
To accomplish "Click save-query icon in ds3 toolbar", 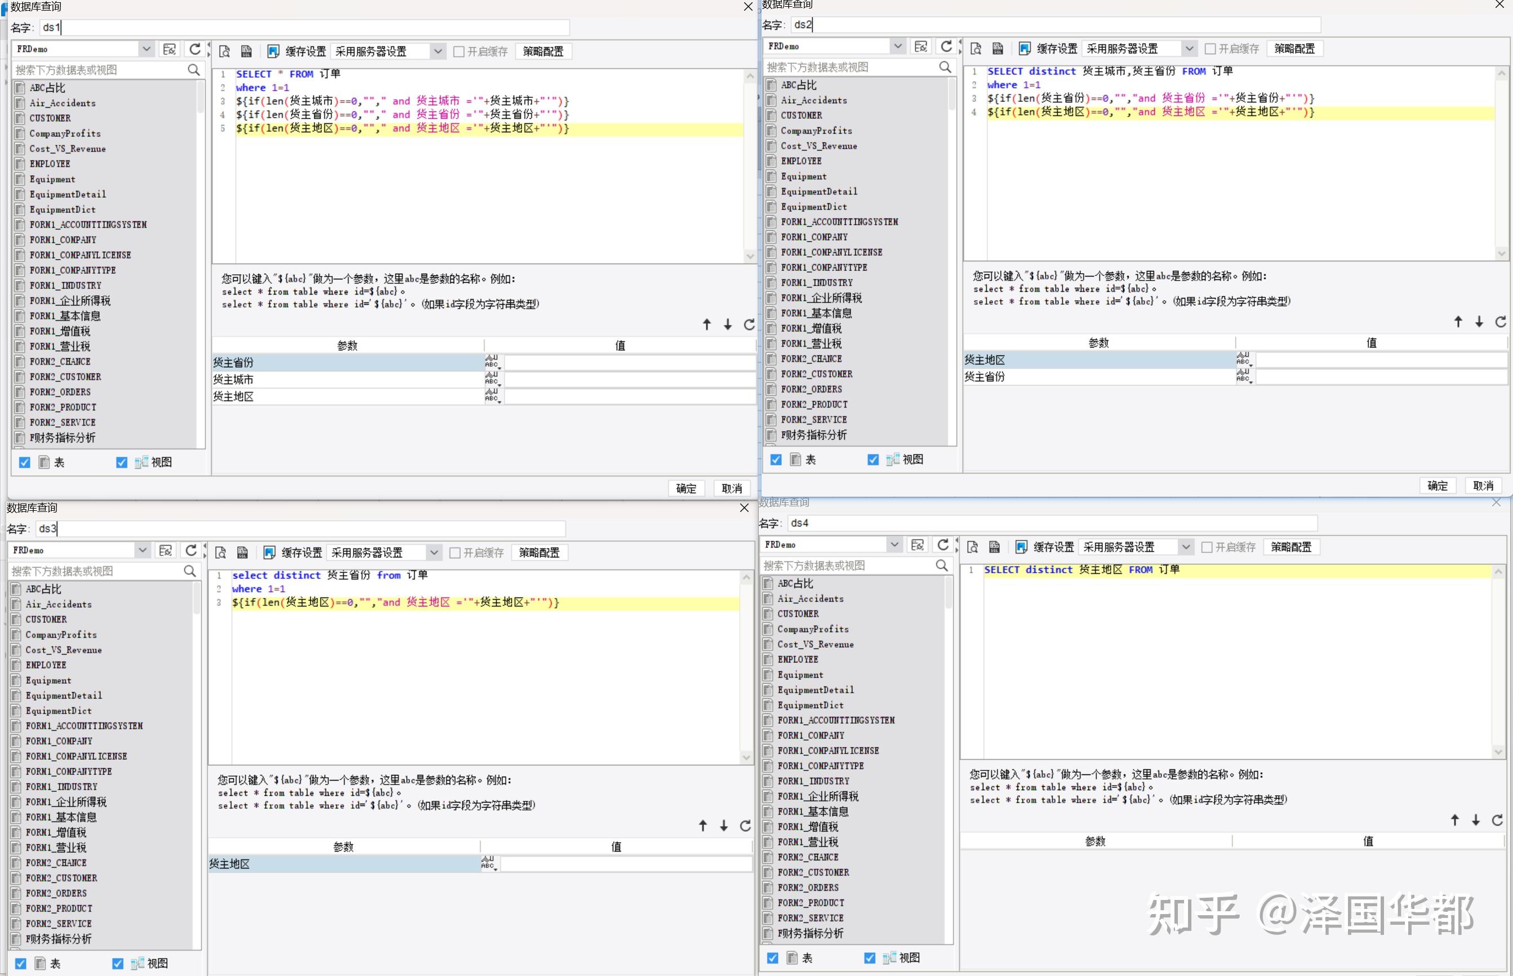I will pyautogui.click(x=242, y=552).
